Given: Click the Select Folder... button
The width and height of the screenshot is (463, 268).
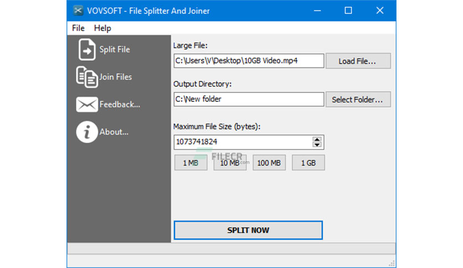Looking at the screenshot, I should 358,100.
